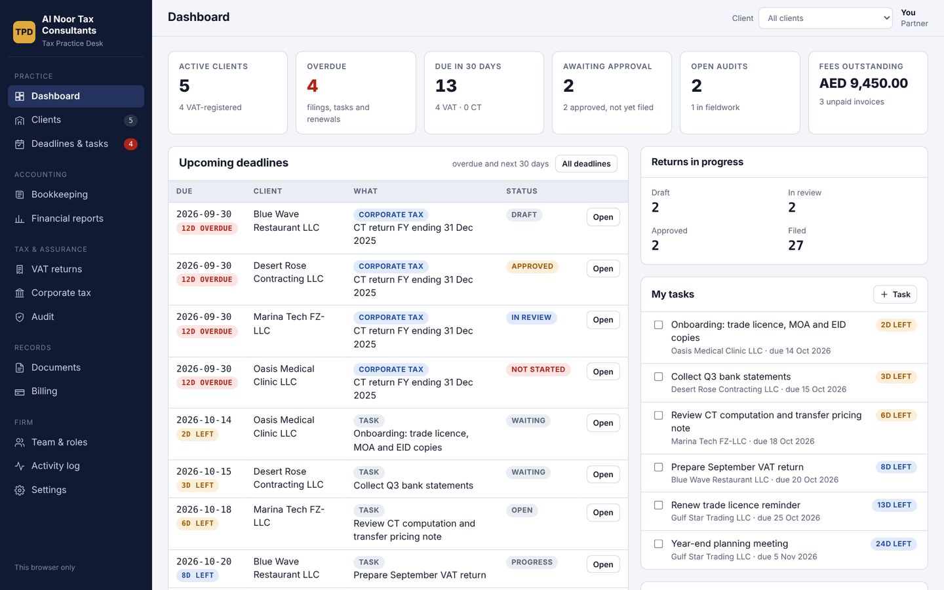Click the Corporate tax bank icon
944x590 pixels.
[20, 293]
